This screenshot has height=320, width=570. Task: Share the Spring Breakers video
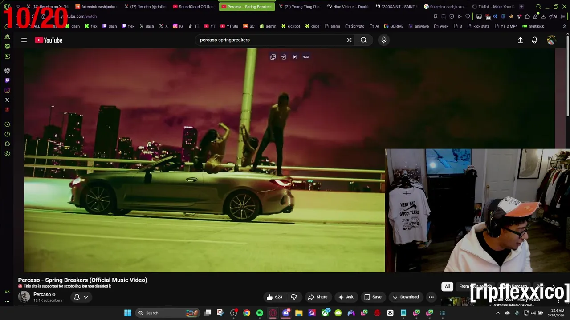(x=318, y=297)
